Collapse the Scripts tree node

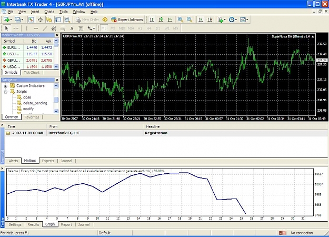tap(6, 92)
